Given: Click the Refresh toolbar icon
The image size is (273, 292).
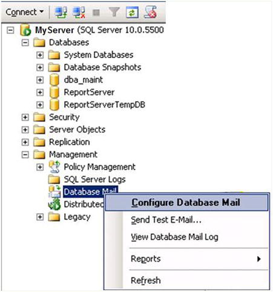Looking at the screenshot, I should point(133,12).
